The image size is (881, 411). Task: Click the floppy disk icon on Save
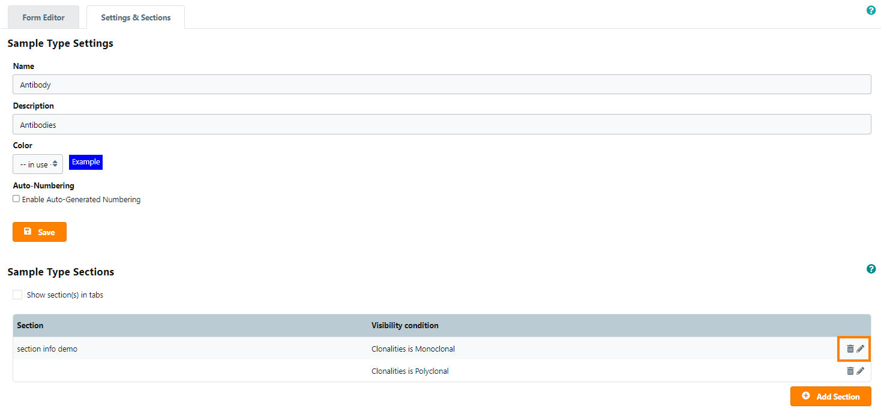tap(28, 232)
